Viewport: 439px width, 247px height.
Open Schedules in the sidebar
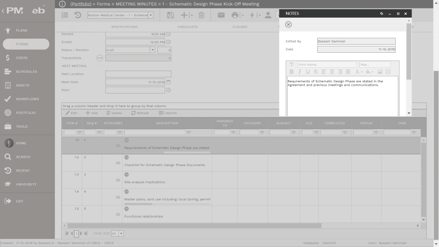click(27, 72)
